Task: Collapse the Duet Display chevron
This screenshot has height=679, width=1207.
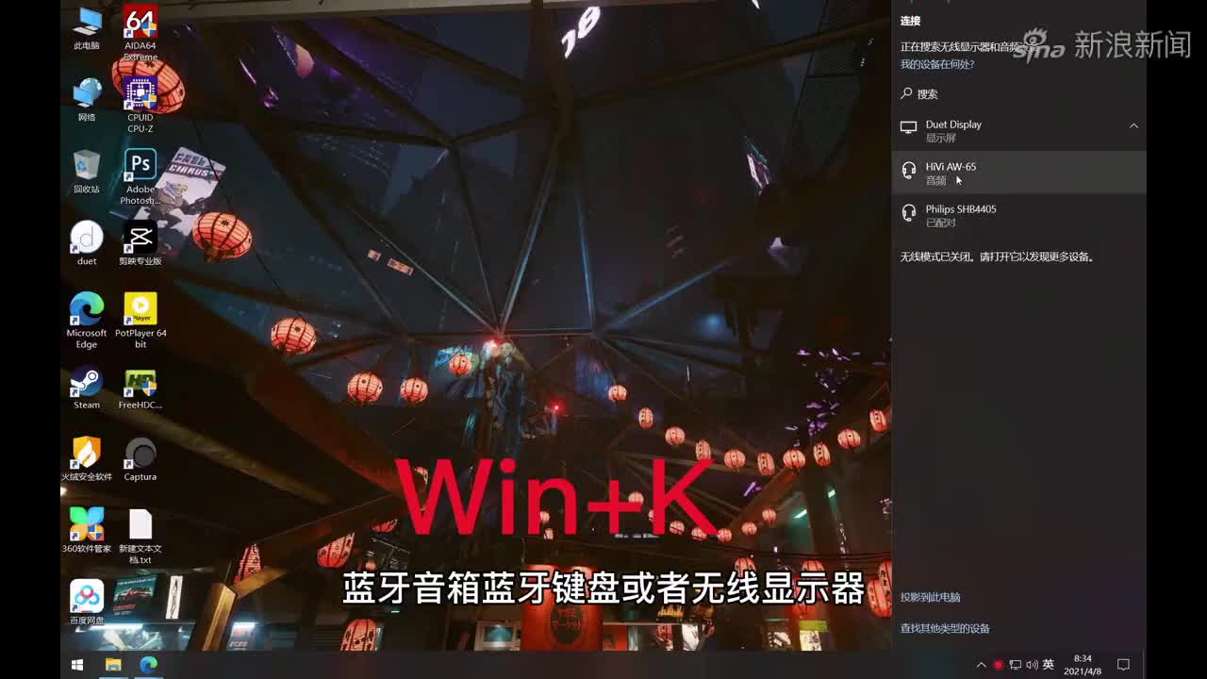Action: (1133, 125)
